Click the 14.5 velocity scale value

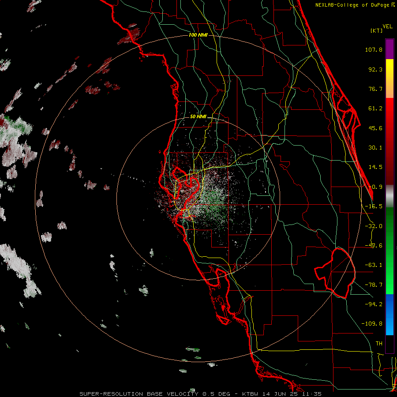[x=375, y=167]
